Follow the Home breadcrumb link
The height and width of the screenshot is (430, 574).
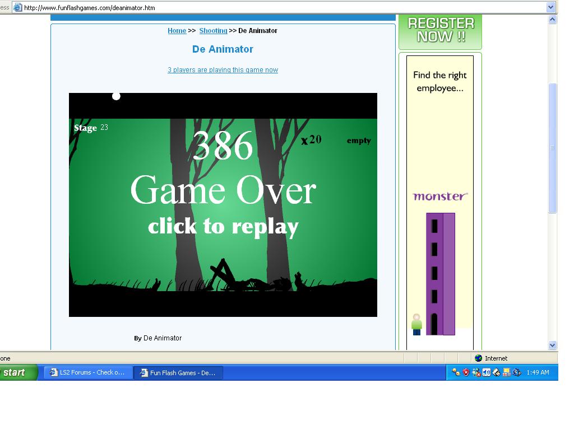point(177,31)
